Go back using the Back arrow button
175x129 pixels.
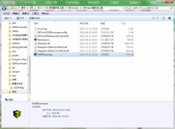(4, 8)
